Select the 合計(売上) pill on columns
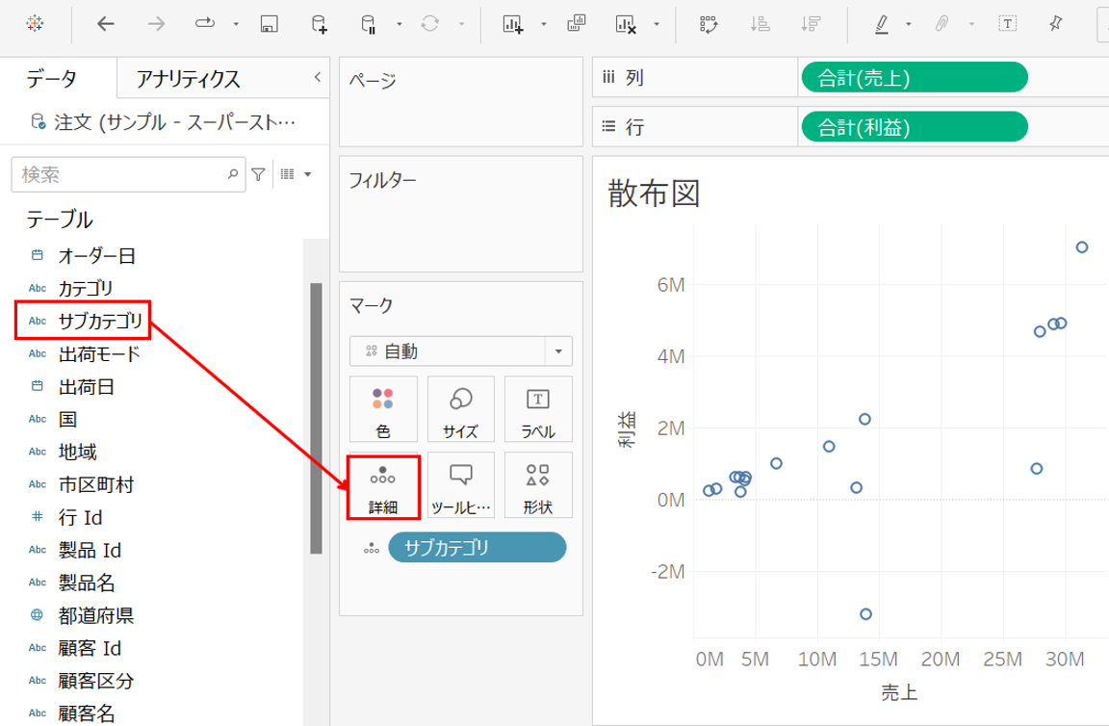This screenshot has height=726, width=1109. pyautogui.click(x=914, y=77)
